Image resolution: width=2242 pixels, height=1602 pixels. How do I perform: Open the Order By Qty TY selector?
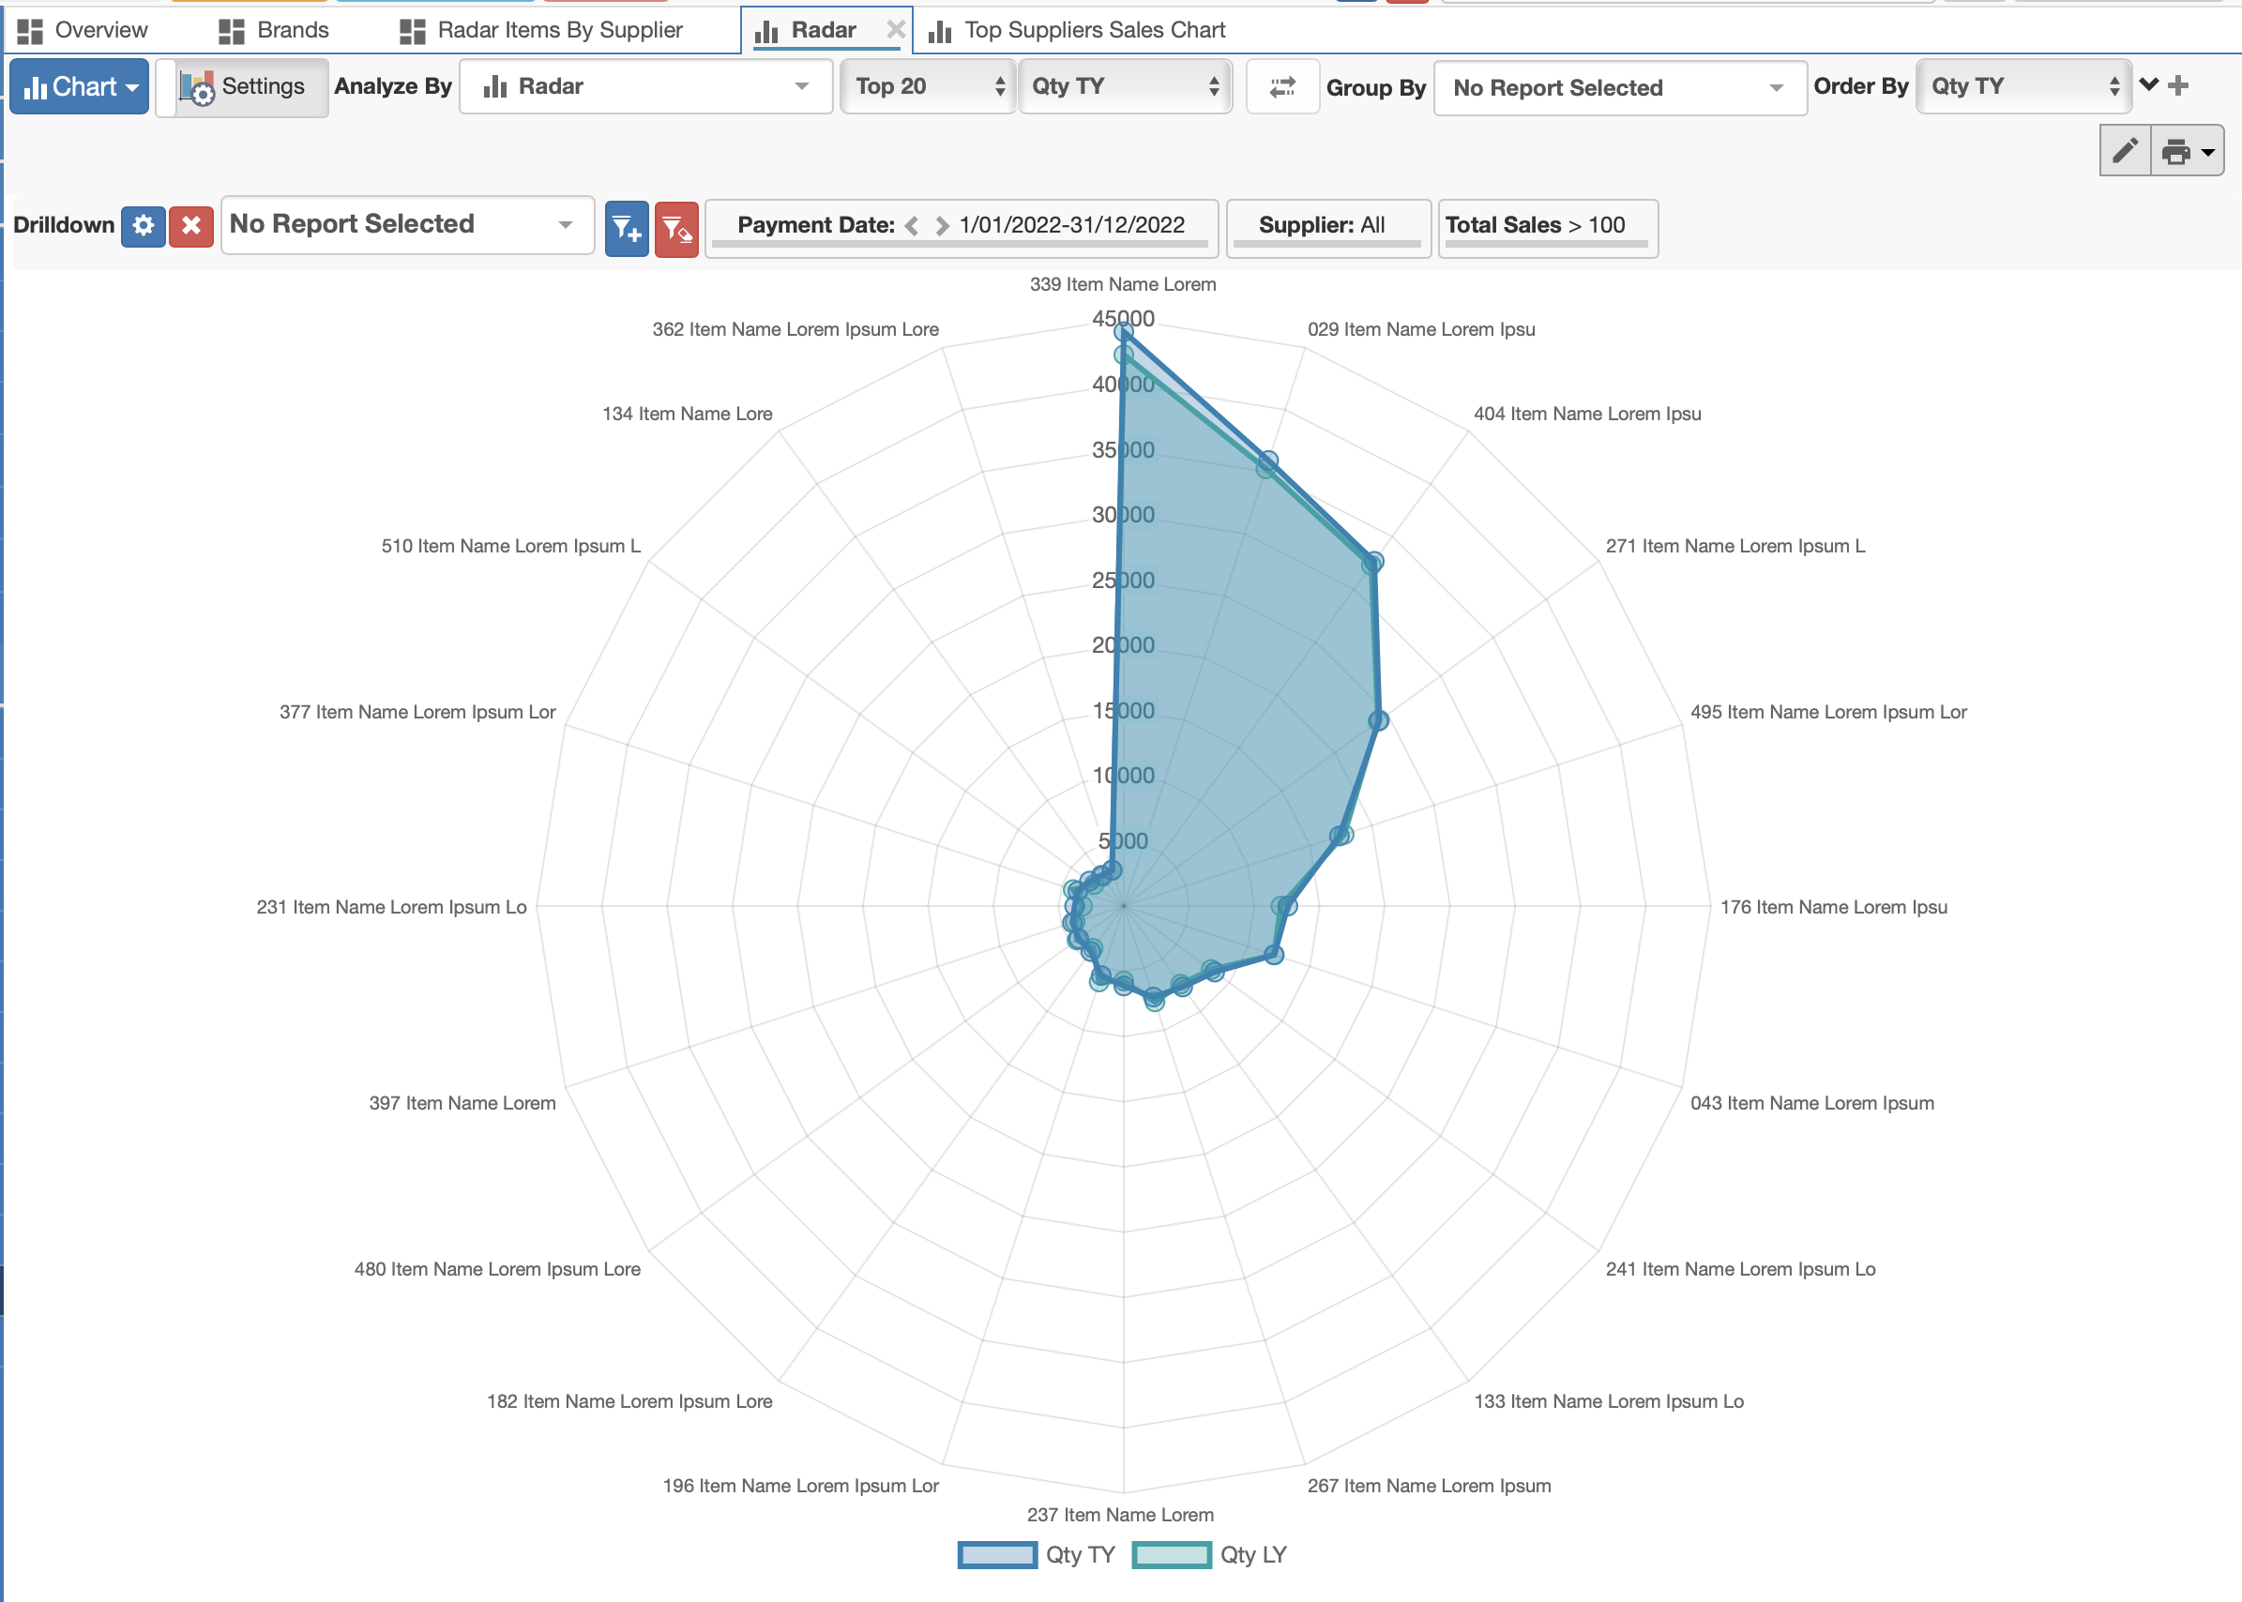[2023, 87]
